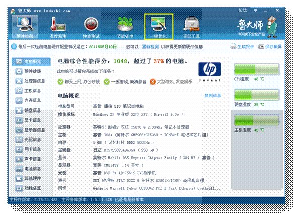Select 处理器信息 in the sidebar
The image size is (303, 221).
tap(30, 81)
